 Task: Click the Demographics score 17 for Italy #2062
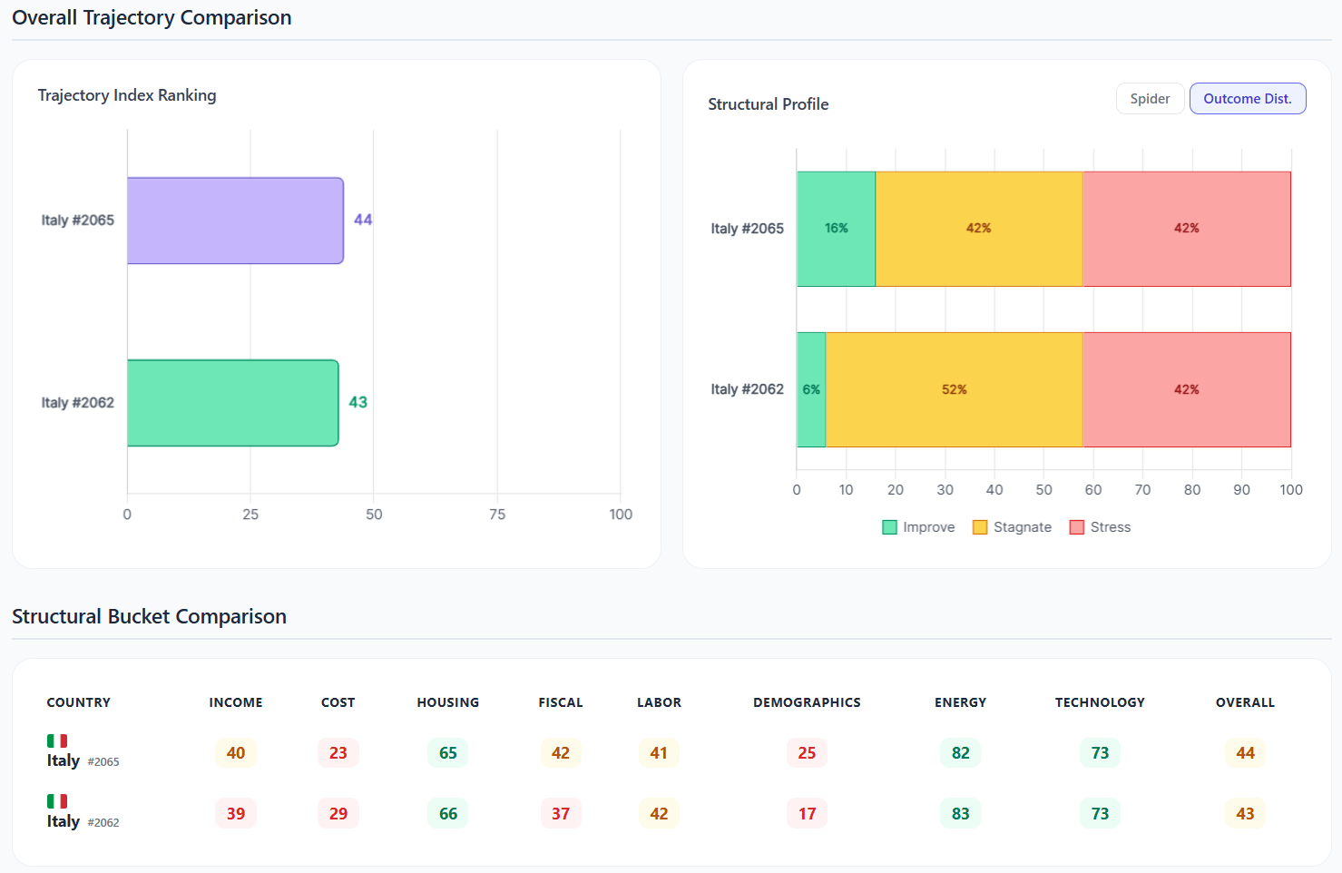click(807, 814)
